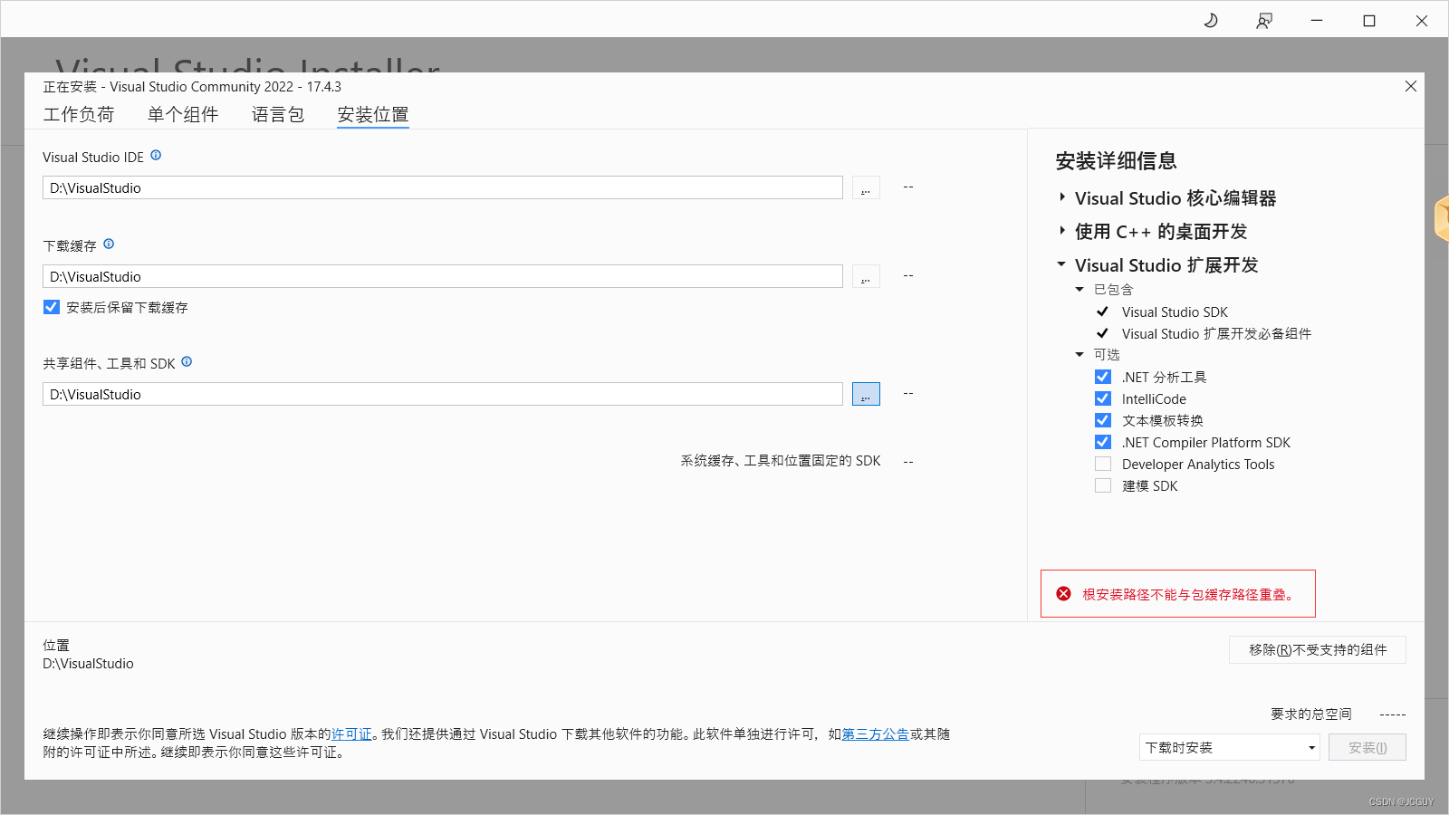Click 要求的总空间 label
The width and height of the screenshot is (1449, 815).
[1311, 714]
